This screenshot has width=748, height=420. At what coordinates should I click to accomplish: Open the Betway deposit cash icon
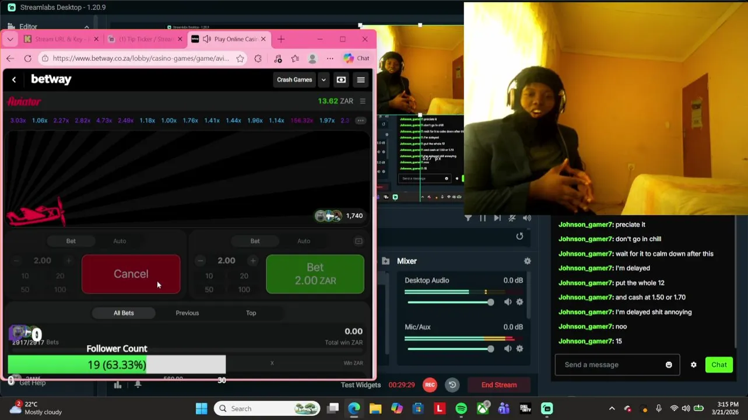tap(341, 80)
